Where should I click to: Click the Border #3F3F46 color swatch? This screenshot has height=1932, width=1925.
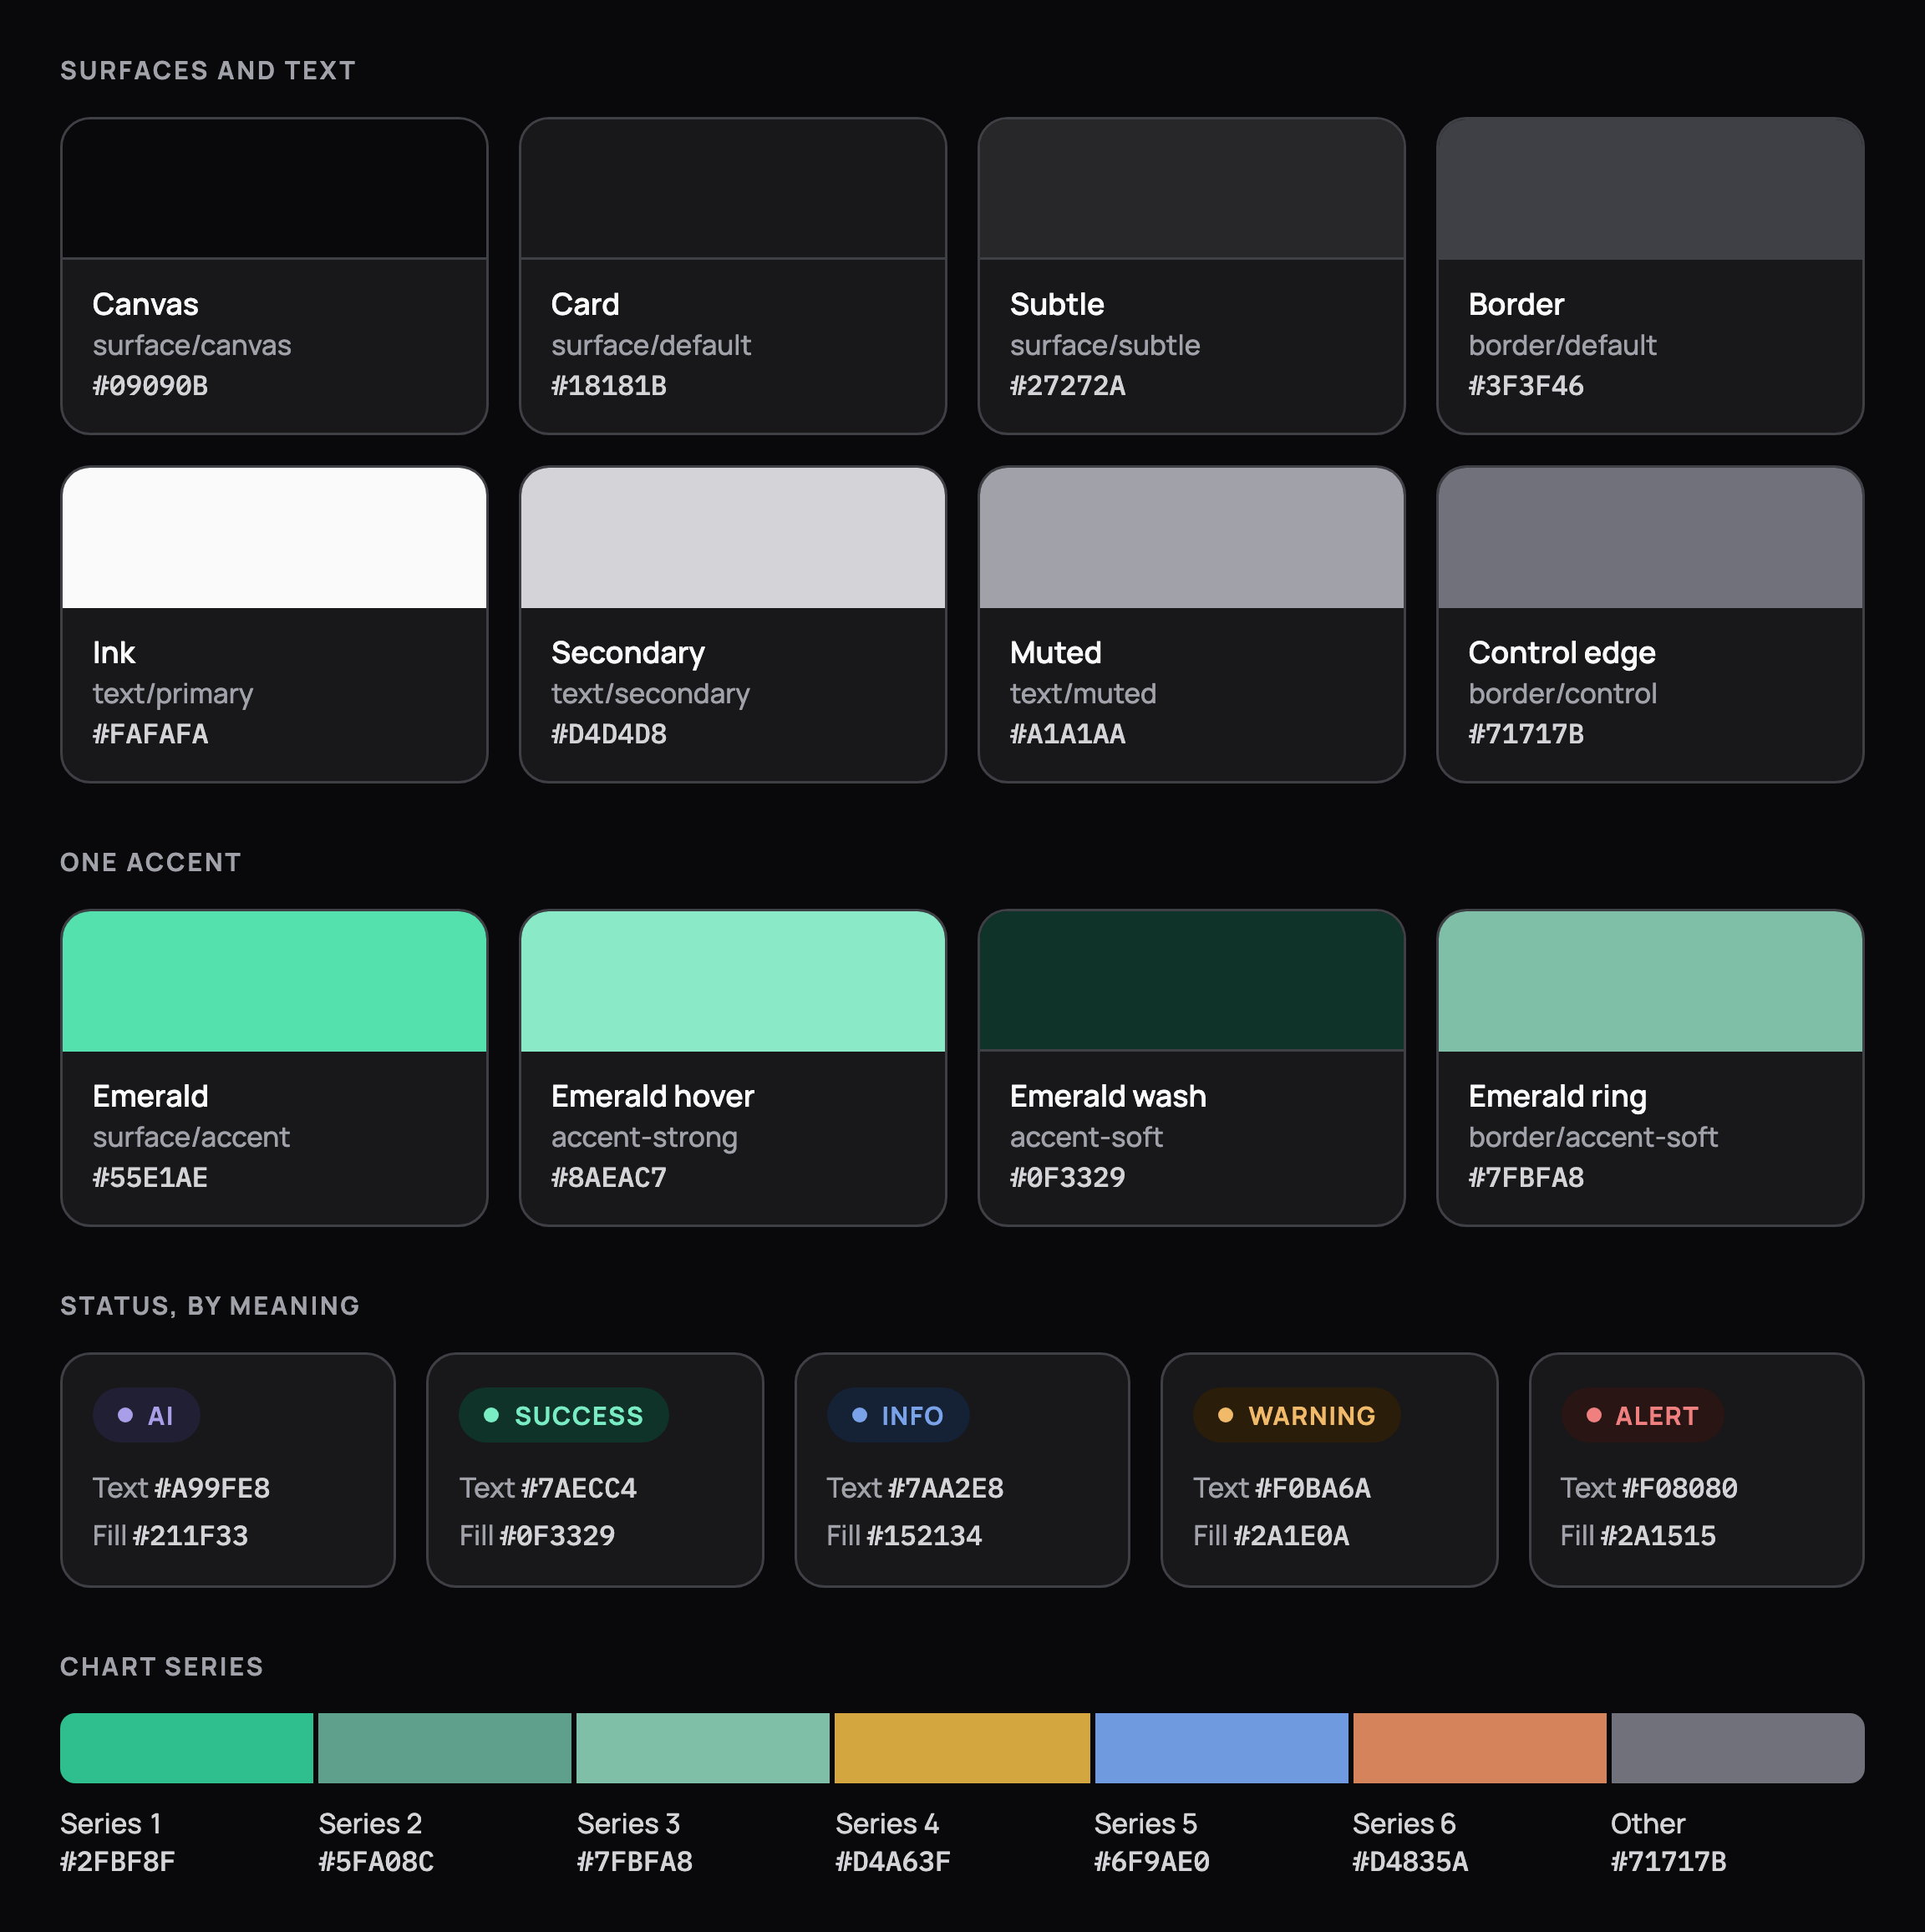[1650, 189]
